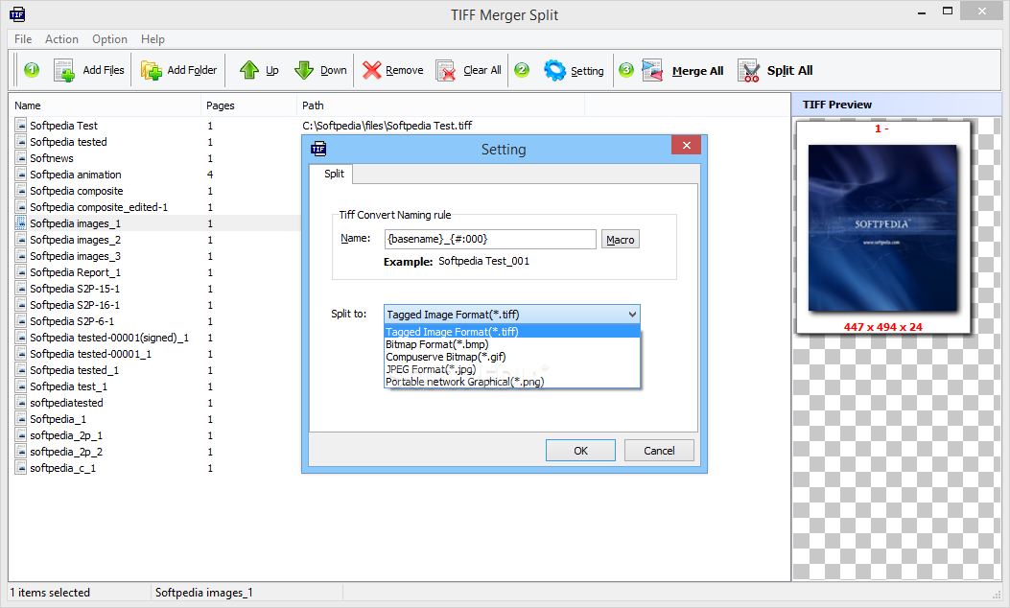The width and height of the screenshot is (1010, 608).
Task: Select Softpedia_1 row
Action: point(58,419)
